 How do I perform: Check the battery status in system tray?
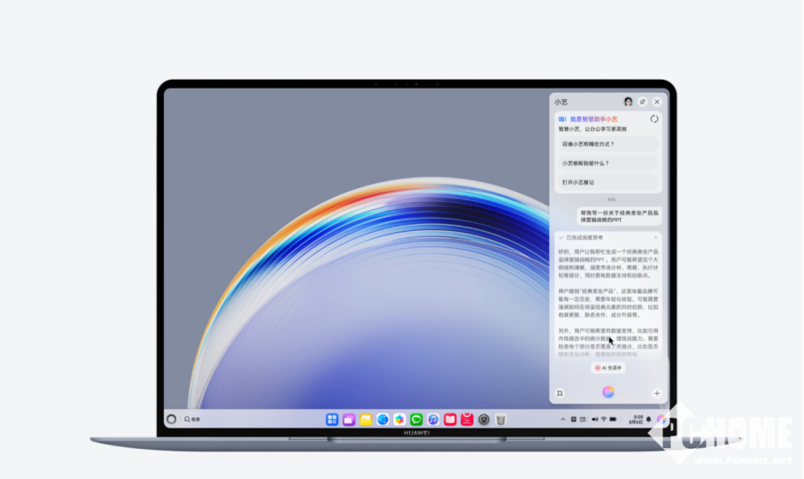(x=614, y=419)
